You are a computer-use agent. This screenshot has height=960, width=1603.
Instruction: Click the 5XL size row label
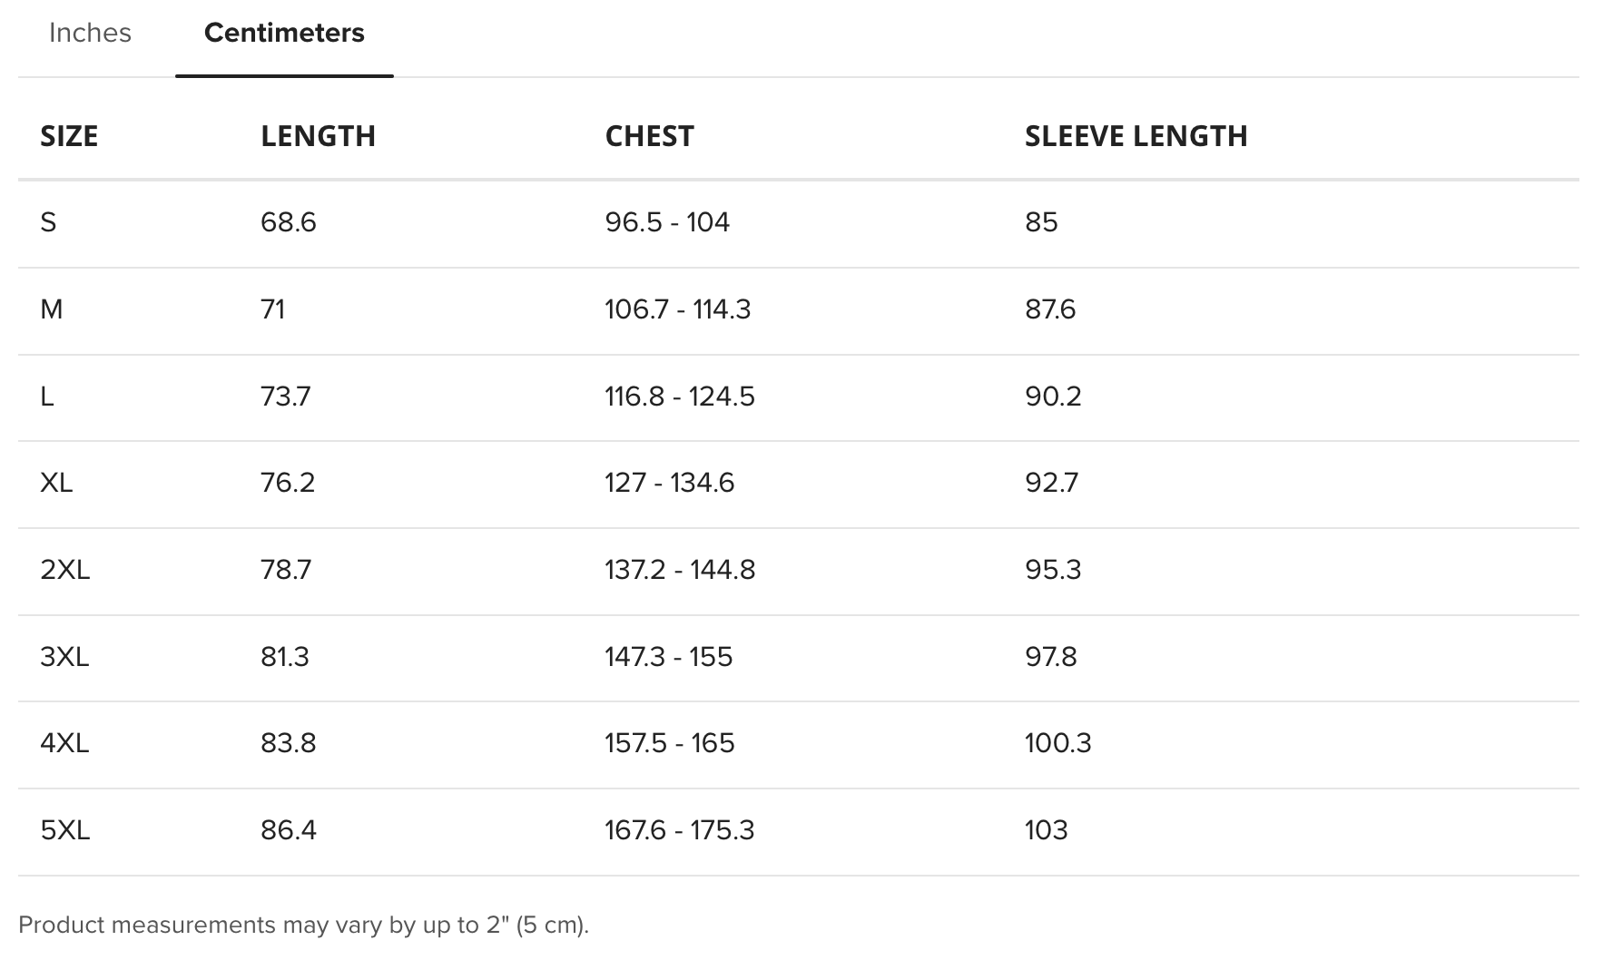pos(64,830)
